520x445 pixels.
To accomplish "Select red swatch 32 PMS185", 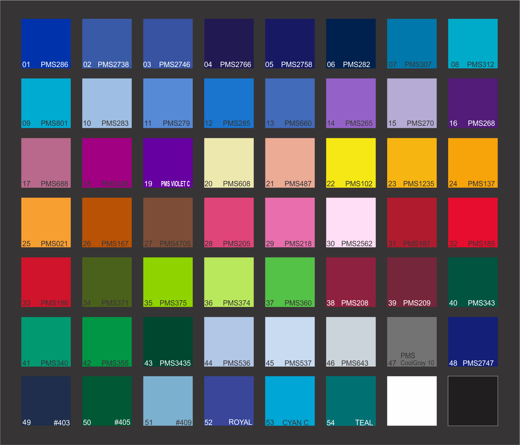I will point(473,222).
